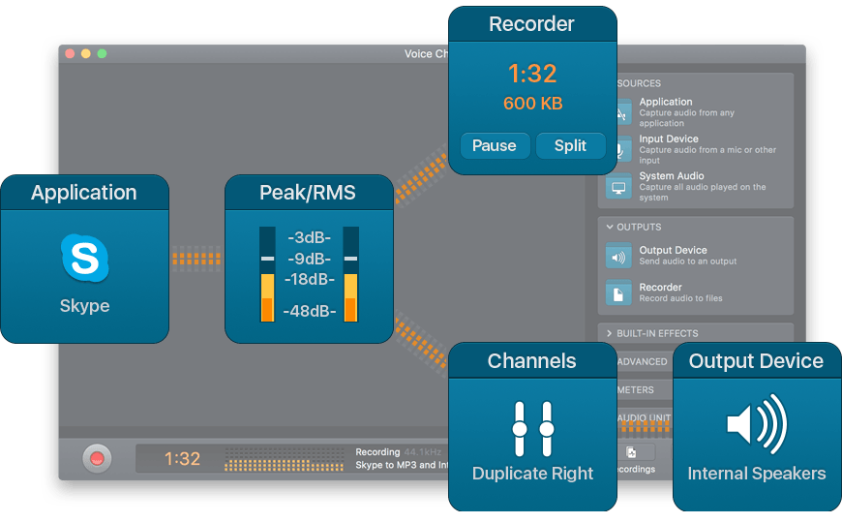Open the ADVANCED section
Viewport: 842px width, 523px height.
642,362
